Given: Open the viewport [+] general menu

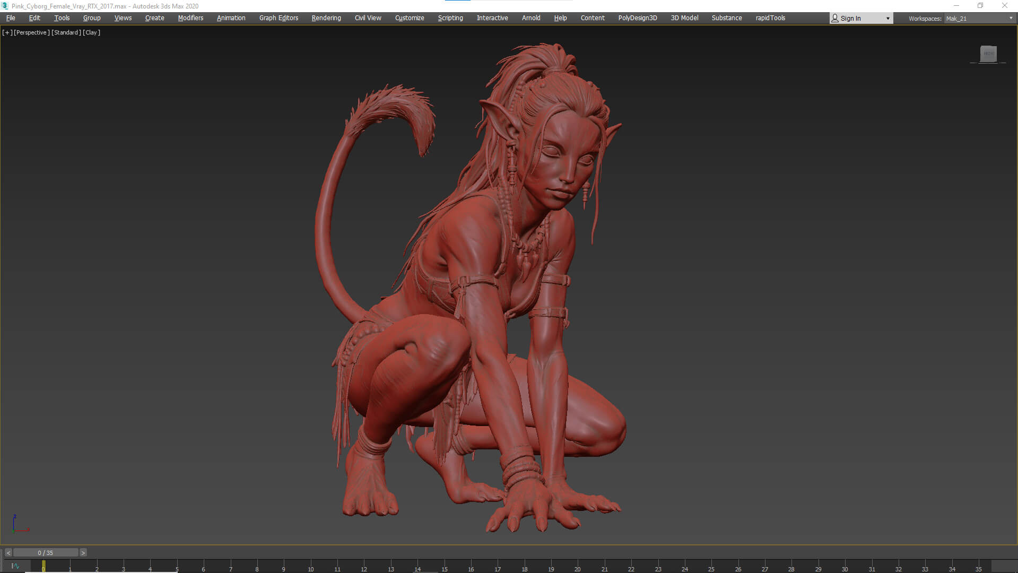Looking at the screenshot, I should coord(7,32).
